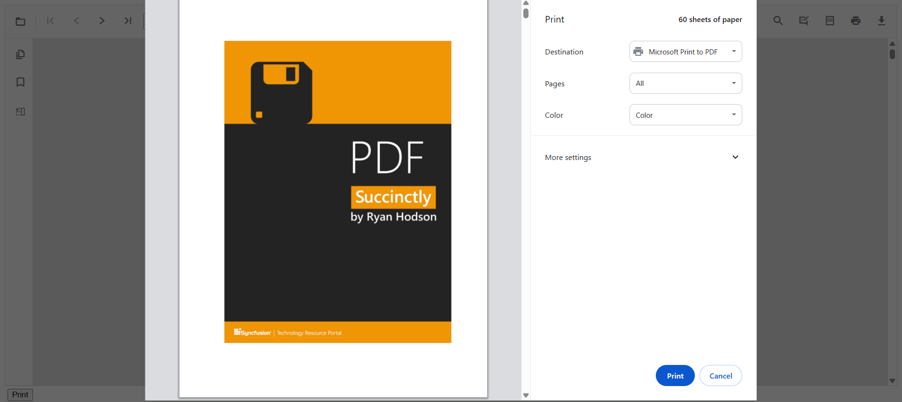Click the printer icon in toolbar
The height and width of the screenshot is (402, 902).
point(855,21)
